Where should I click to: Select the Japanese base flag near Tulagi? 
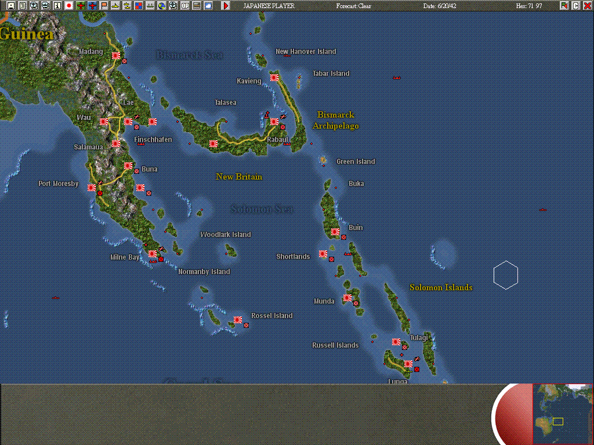pos(396,342)
